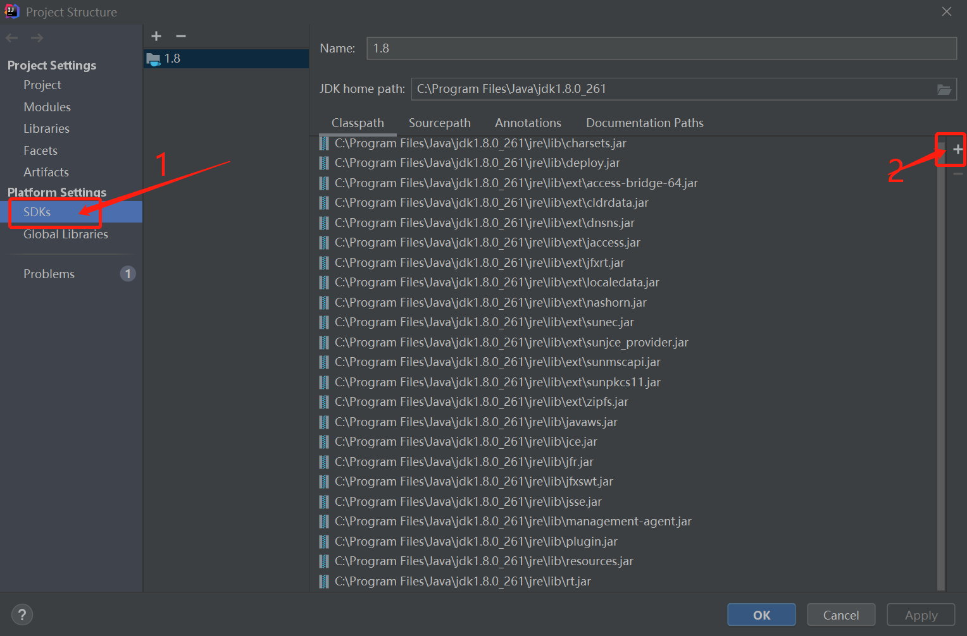This screenshot has width=967, height=636.
Task: Browse JDK home path via the folder icon
Action: point(944,89)
